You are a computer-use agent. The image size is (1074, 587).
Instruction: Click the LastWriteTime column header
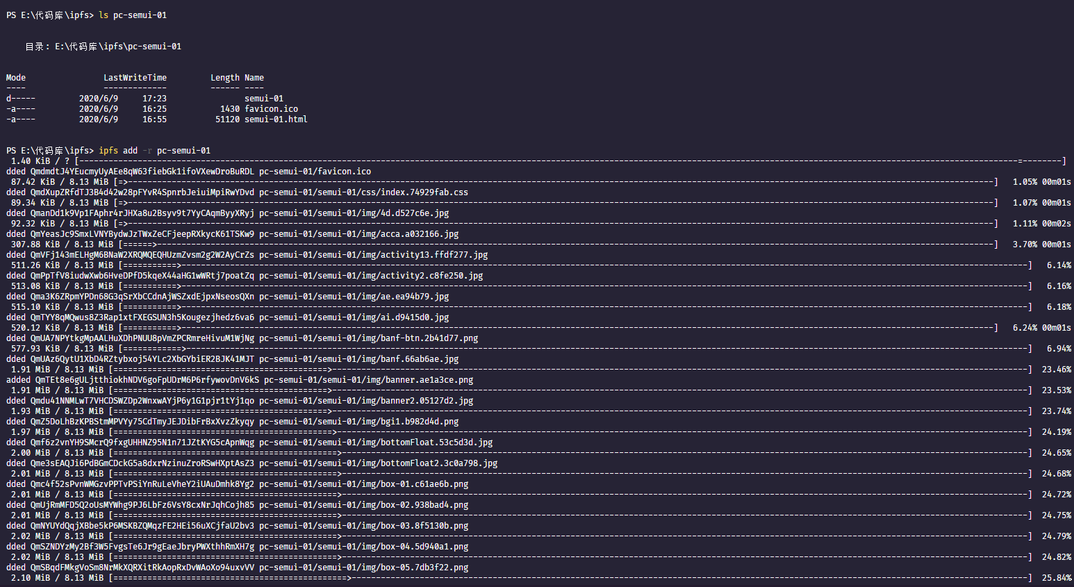[135, 78]
